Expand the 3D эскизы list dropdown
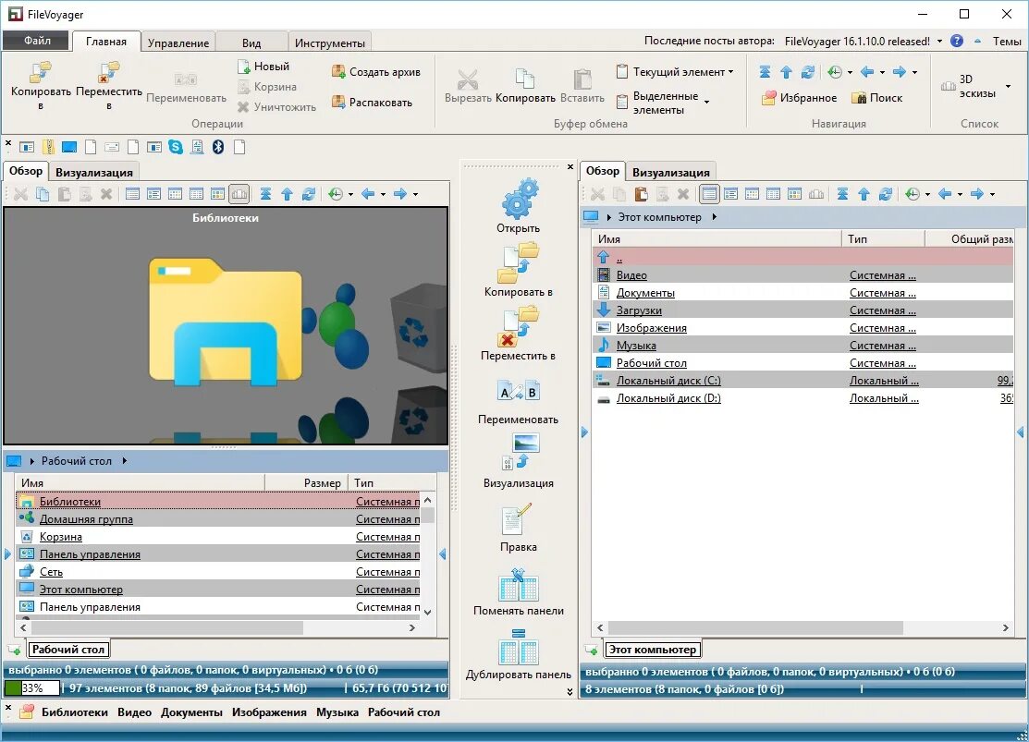1029x742 pixels. coord(1008,87)
